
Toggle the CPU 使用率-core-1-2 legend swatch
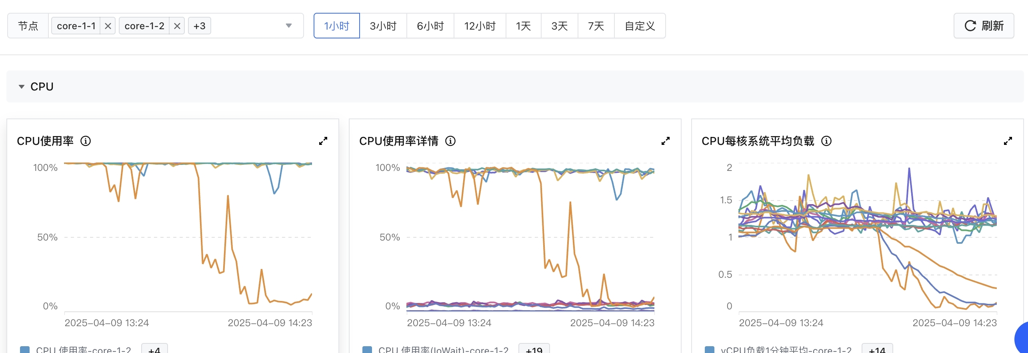coord(25,349)
